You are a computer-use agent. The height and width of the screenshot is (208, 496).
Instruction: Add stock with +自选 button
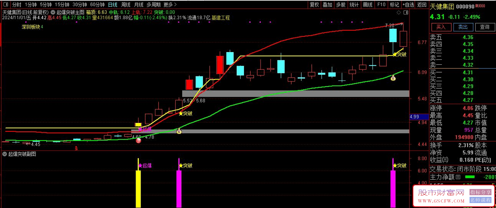coord(408,5)
